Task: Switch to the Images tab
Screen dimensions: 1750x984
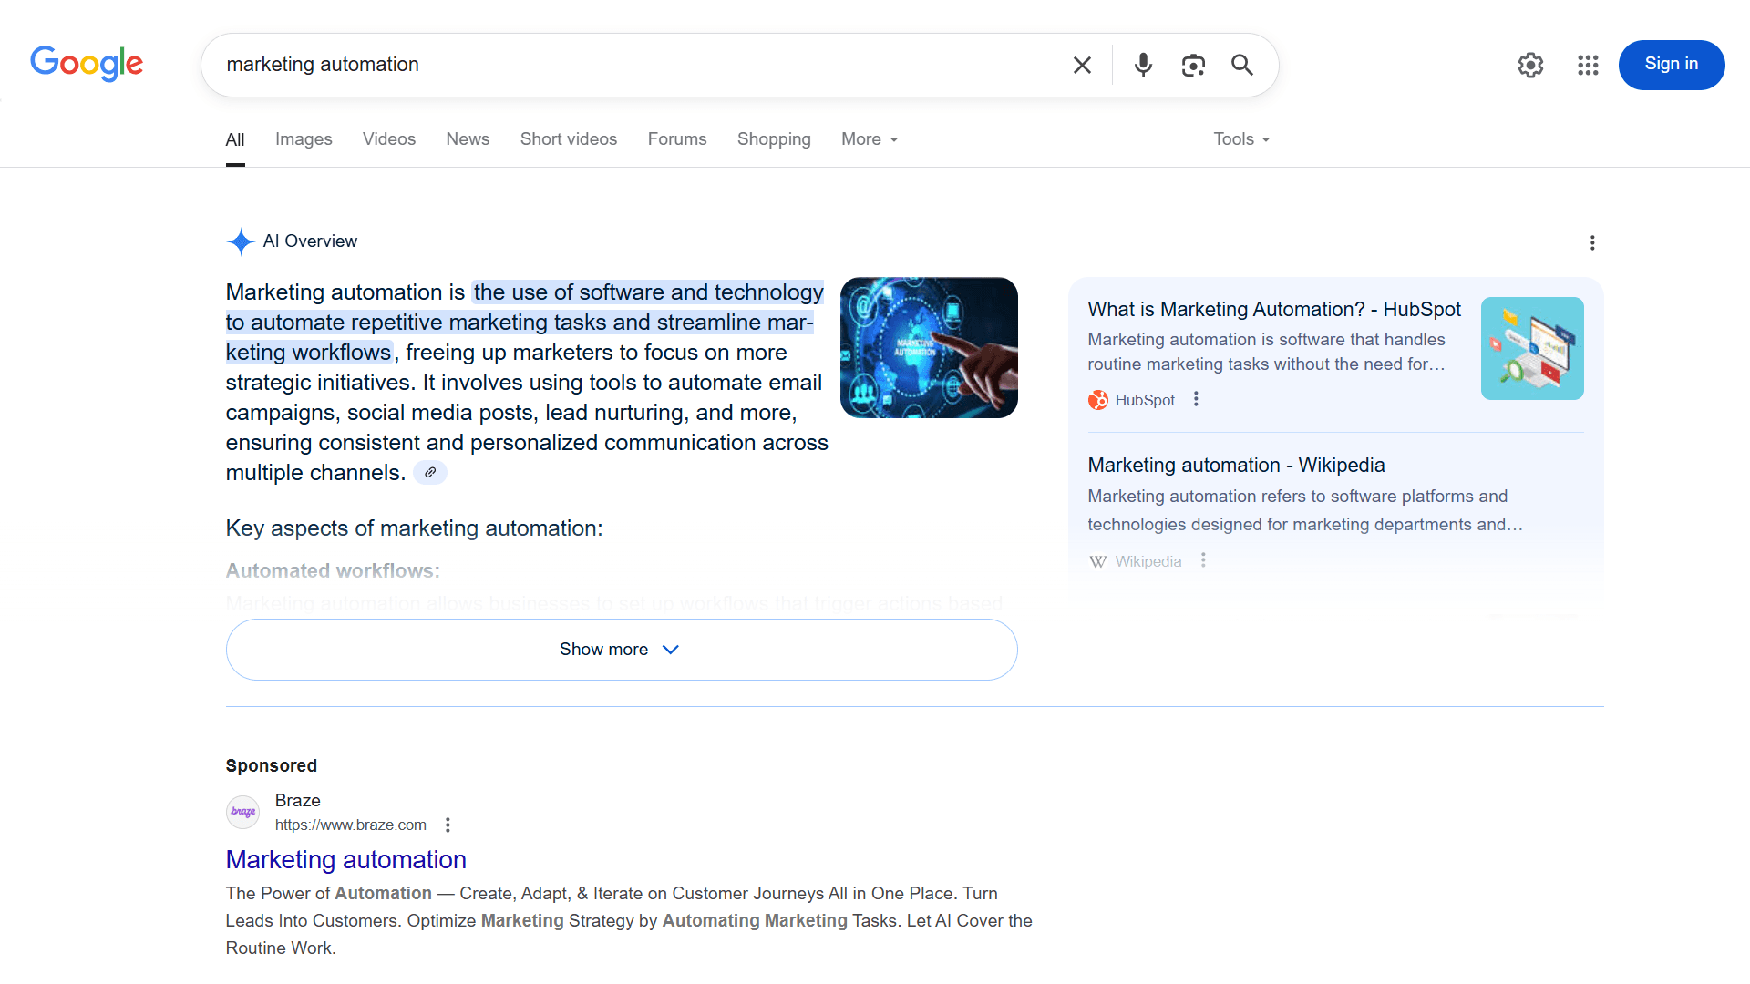Action: tap(304, 139)
